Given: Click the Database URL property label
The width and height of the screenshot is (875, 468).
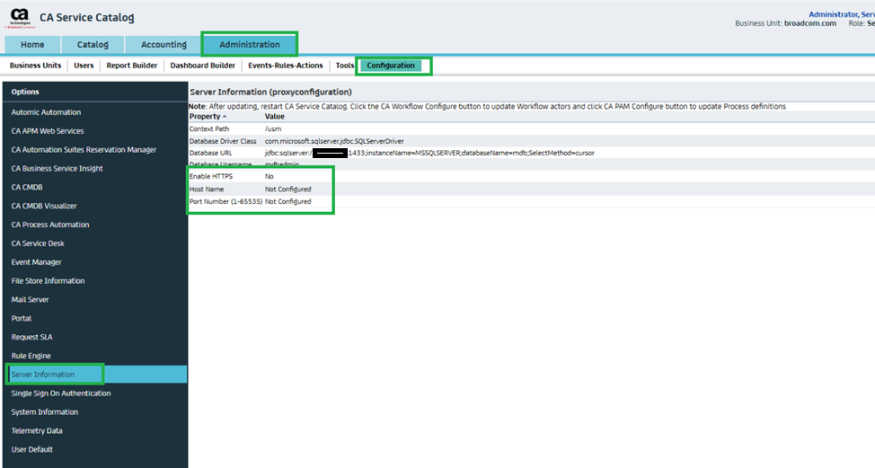Looking at the screenshot, I should [210, 153].
